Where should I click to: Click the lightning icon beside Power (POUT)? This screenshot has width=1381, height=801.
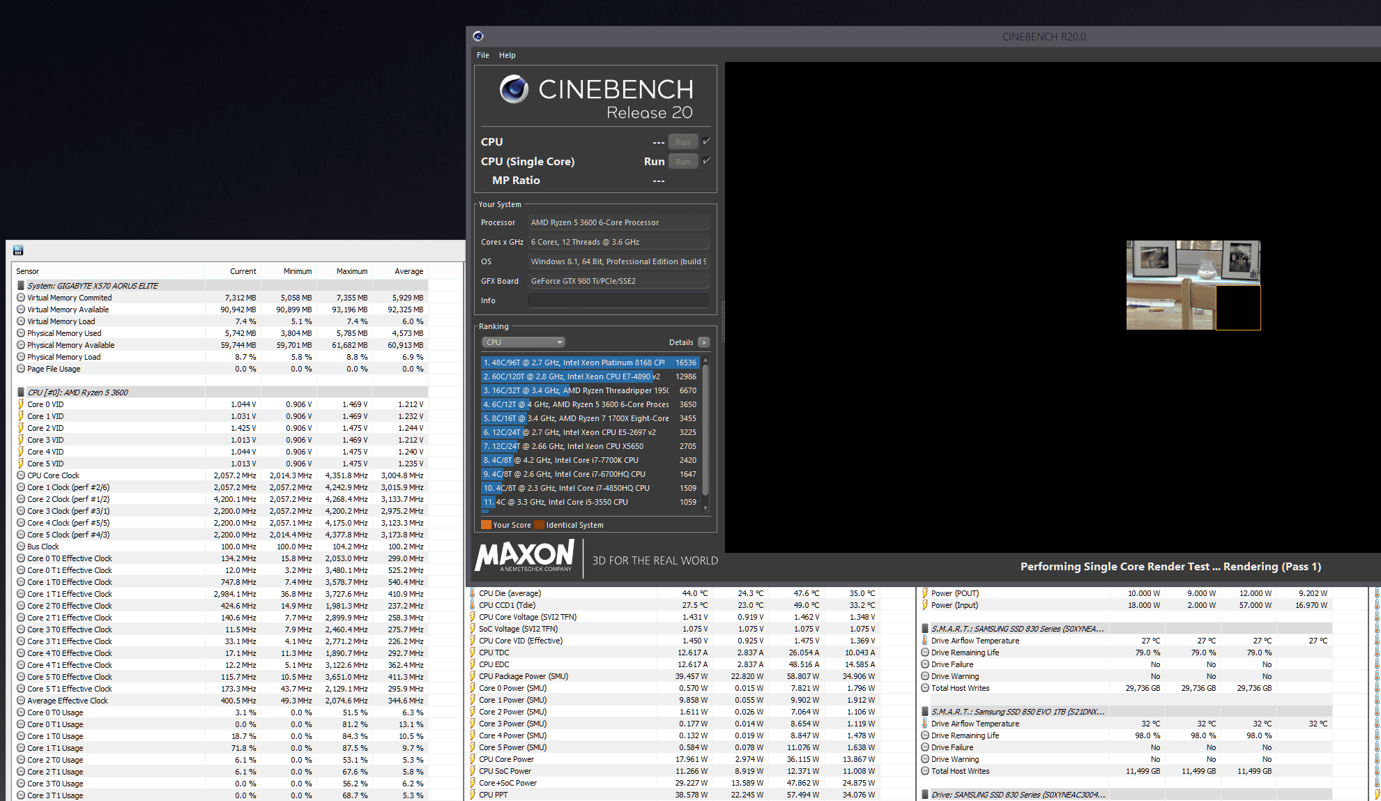point(925,593)
